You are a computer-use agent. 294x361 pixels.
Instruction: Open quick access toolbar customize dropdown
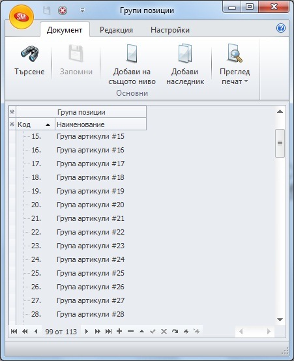[x=82, y=10]
